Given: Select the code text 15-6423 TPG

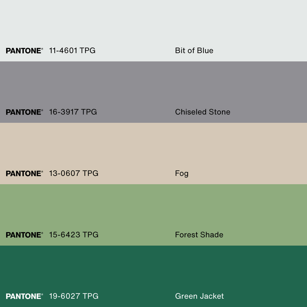Looking at the screenshot, I should [74, 235].
